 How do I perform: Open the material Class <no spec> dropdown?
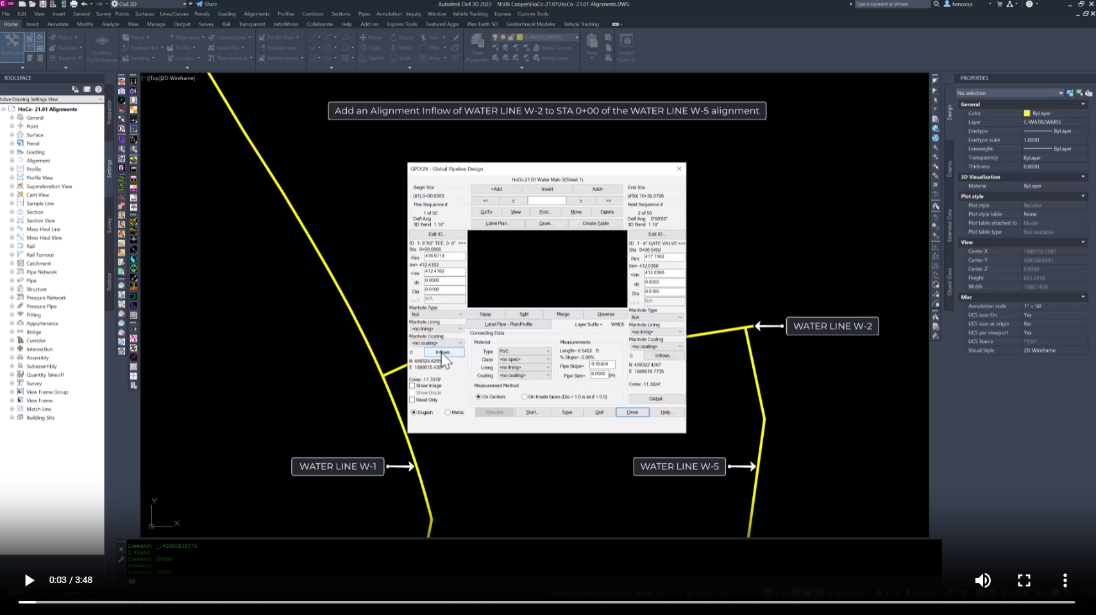525,359
